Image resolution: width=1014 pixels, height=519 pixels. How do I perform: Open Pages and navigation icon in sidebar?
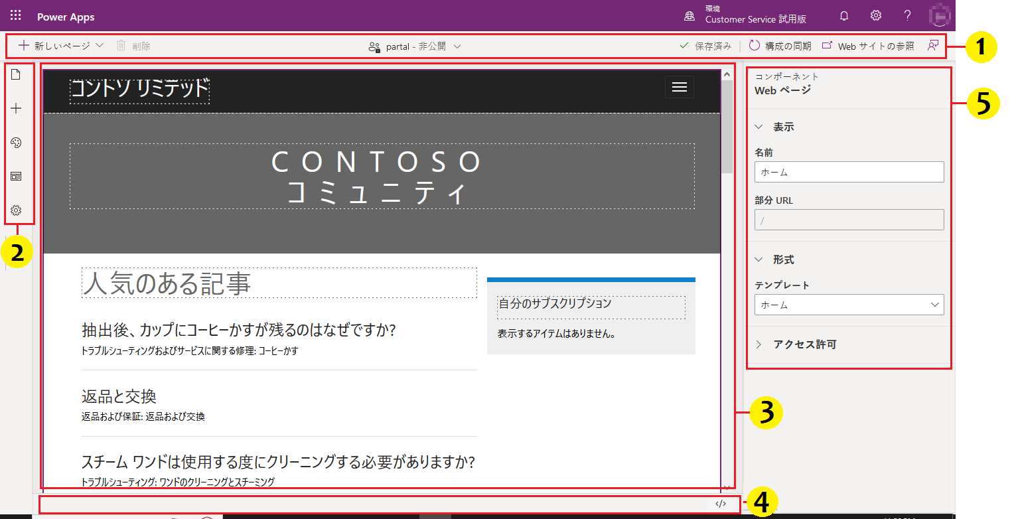coord(17,74)
